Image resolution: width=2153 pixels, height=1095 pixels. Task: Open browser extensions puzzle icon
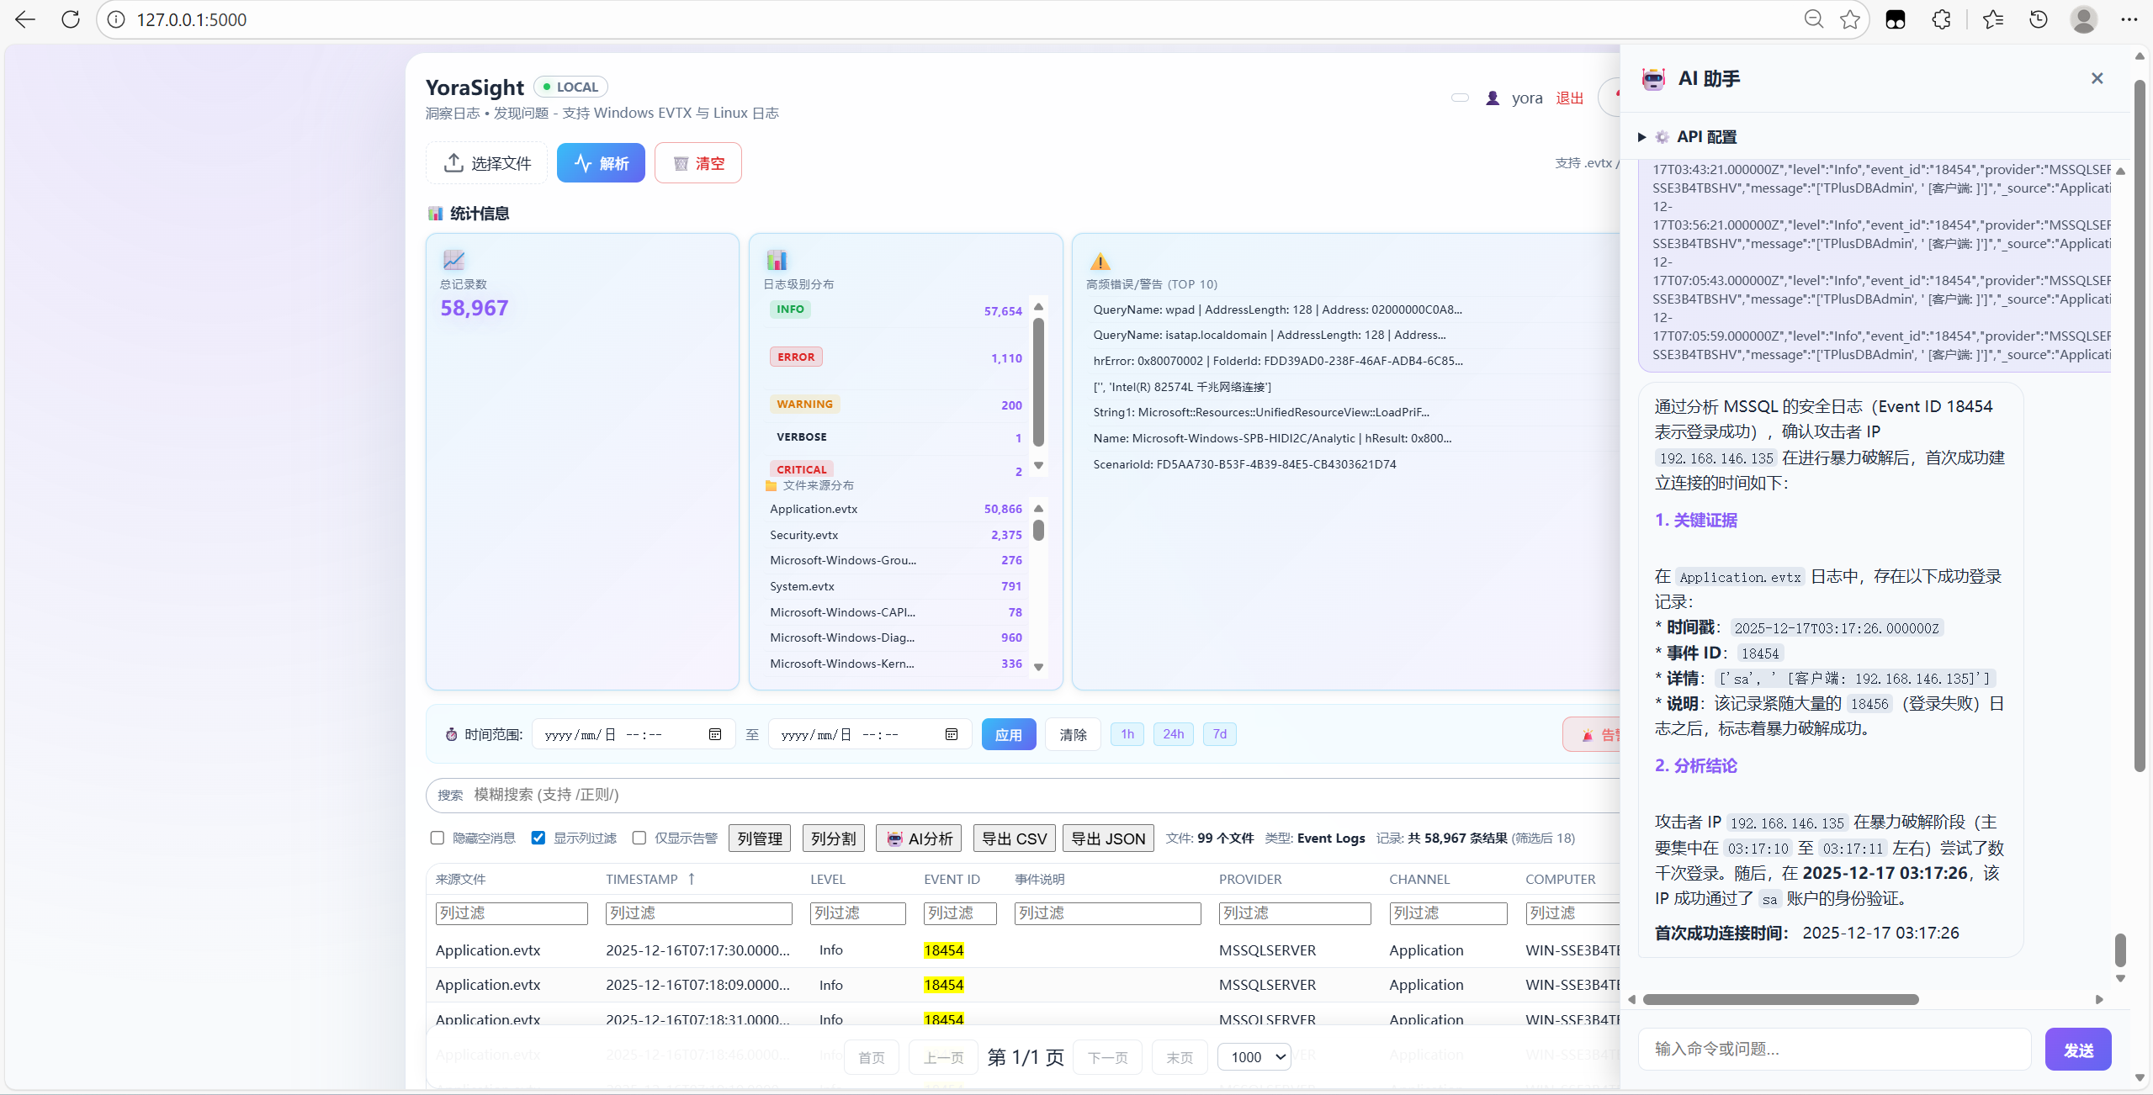(1941, 19)
